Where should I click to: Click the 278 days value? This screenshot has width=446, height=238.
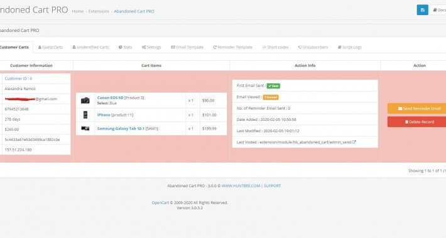(13, 119)
